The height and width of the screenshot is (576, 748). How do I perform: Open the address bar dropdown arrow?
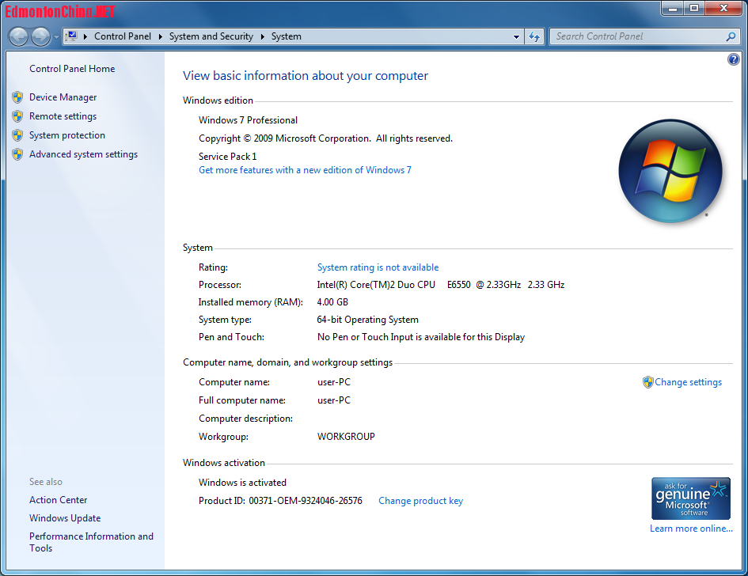516,36
